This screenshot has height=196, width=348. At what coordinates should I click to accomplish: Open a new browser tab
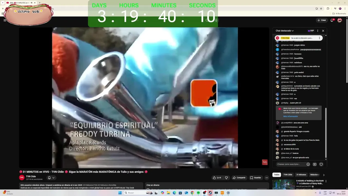click(40, 3)
